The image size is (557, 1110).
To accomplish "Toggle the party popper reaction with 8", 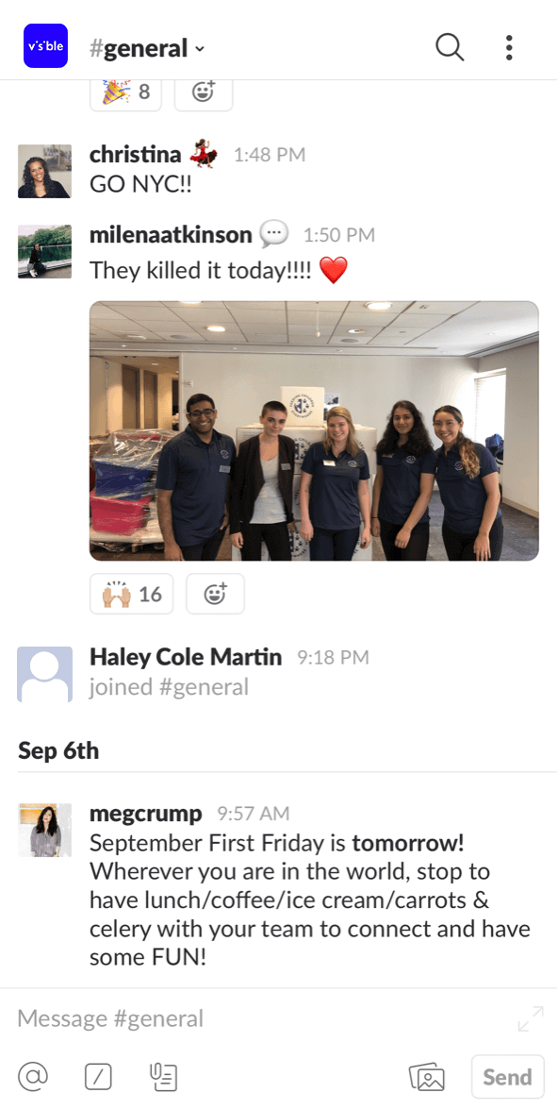I will click(x=126, y=92).
